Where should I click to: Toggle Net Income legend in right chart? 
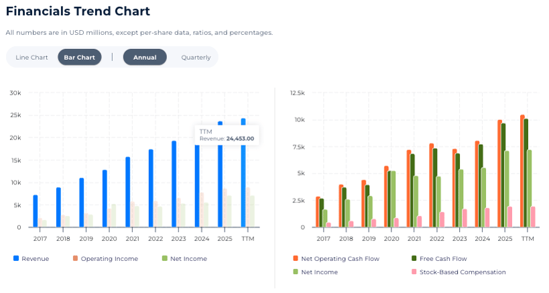[319, 272]
